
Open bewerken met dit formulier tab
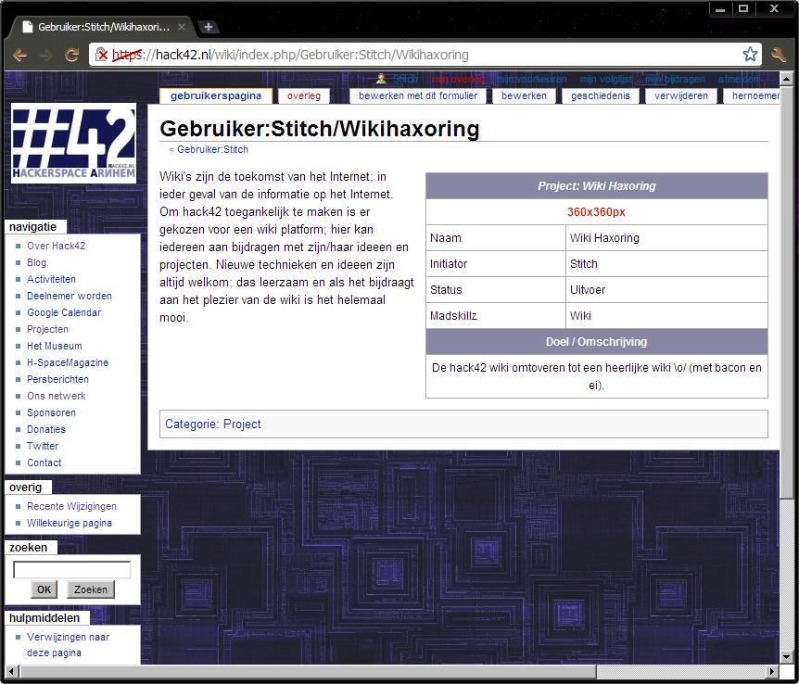pyautogui.click(x=418, y=95)
